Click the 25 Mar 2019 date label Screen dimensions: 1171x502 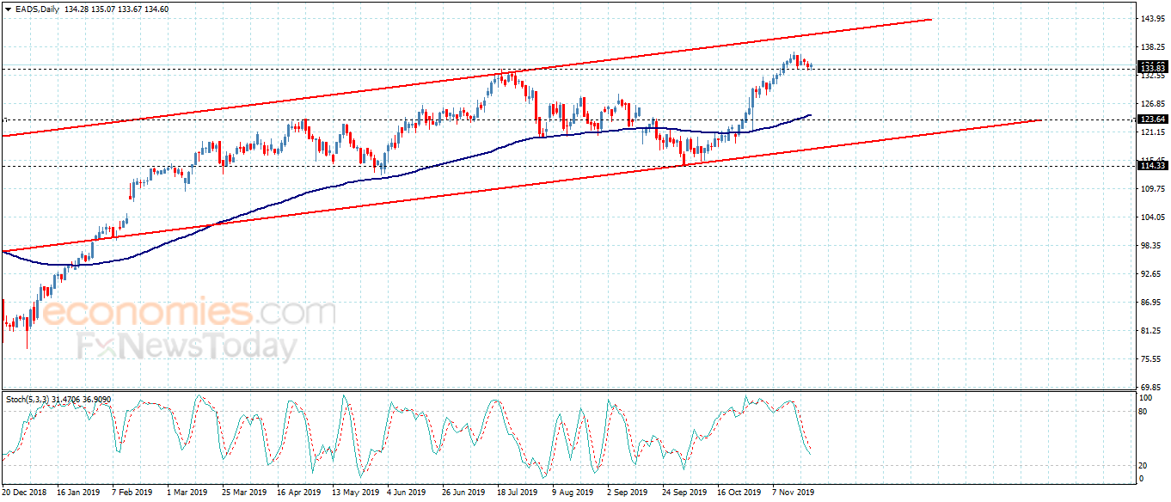pos(244,493)
